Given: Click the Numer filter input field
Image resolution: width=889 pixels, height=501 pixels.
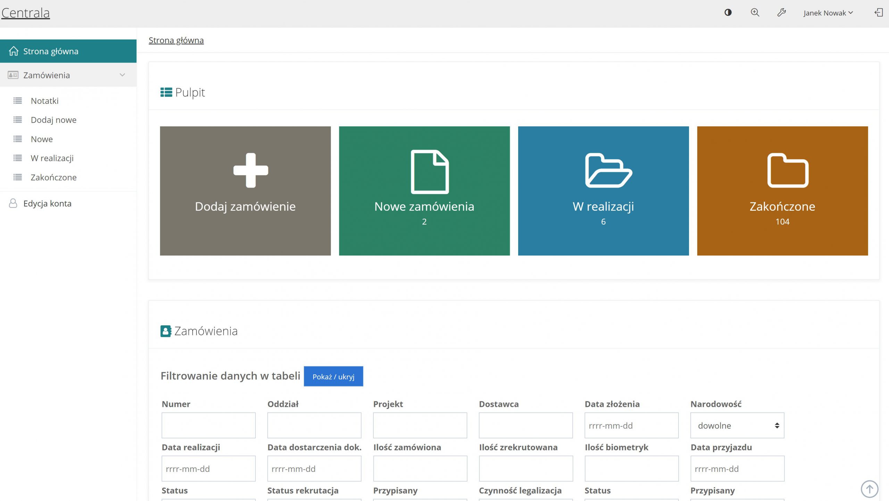Looking at the screenshot, I should click(208, 425).
